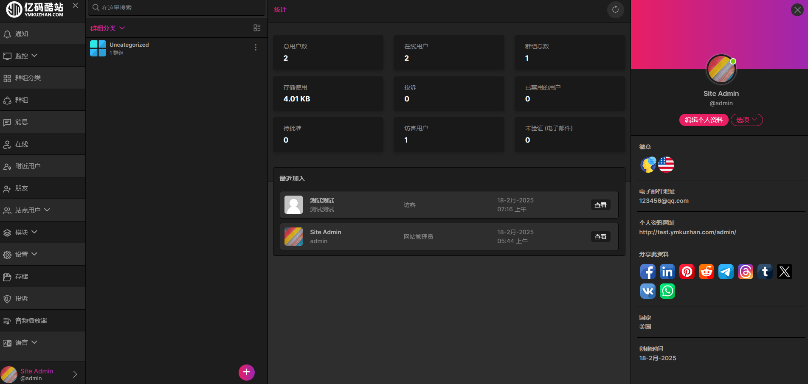The height and width of the screenshot is (384, 808).
Task: Click the WhatsApp share icon
Action: click(667, 291)
